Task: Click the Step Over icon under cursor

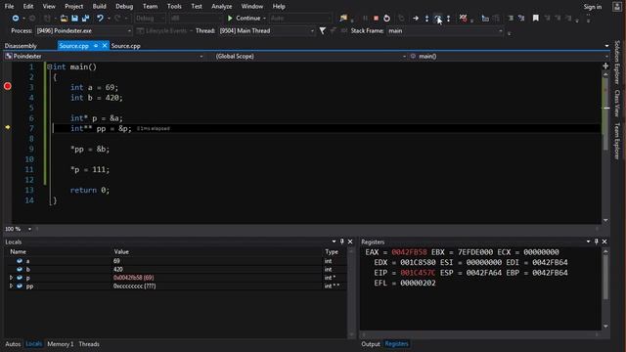Action: (437, 19)
